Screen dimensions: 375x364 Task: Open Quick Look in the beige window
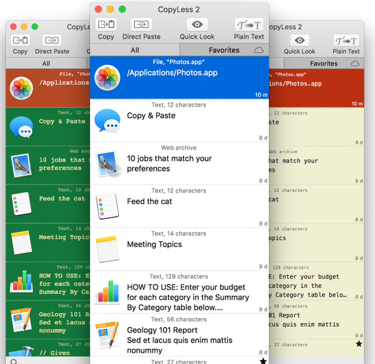[299, 40]
